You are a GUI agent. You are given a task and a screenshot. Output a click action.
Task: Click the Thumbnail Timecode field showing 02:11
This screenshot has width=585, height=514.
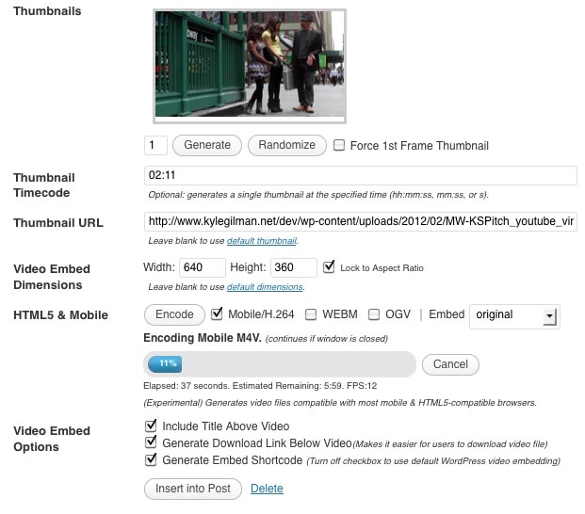tap(361, 175)
